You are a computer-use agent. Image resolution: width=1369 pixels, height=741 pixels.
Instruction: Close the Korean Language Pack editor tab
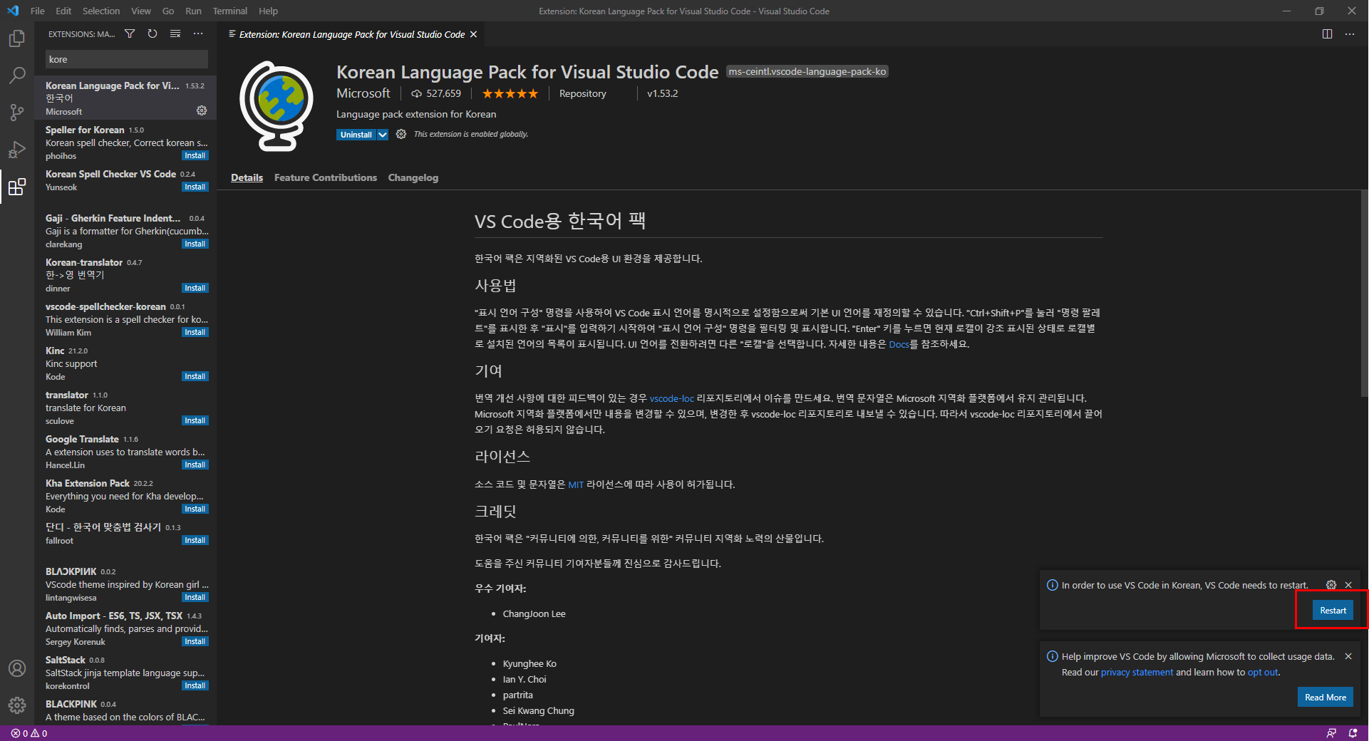pos(473,34)
